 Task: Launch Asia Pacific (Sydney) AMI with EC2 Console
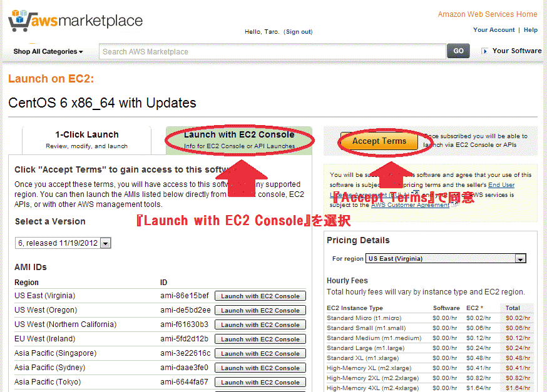260,368
